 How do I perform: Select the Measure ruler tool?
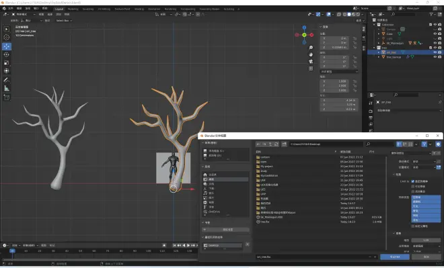point(7,89)
